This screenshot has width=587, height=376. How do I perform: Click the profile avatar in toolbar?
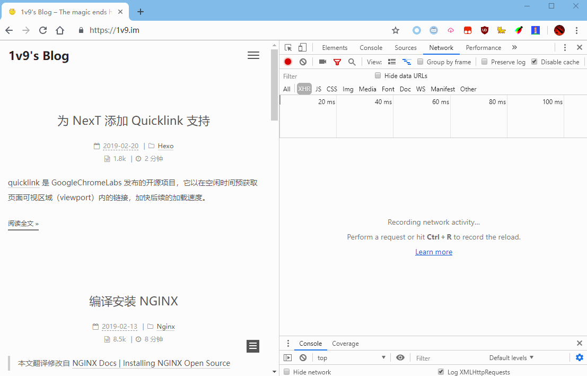pyautogui.click(x=559, y=30)
